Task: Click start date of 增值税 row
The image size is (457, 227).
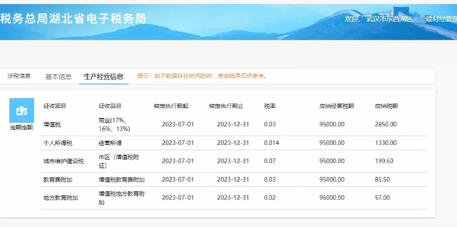Action: (x=178, y=125)
